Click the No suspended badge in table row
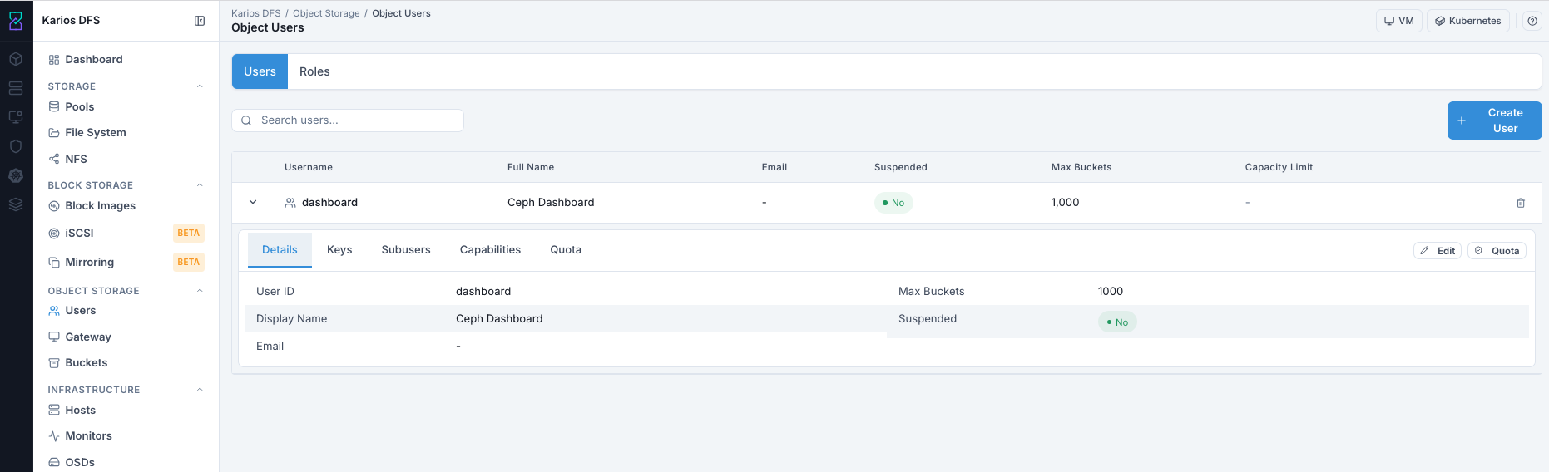The width and height of the screenshot is (1549, 472). (893, 203)
